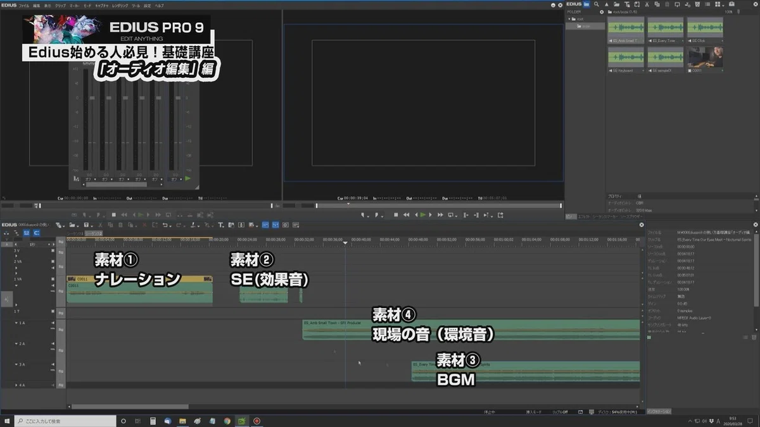
Task: Play in the Player monitor
Action: (141, 215)
